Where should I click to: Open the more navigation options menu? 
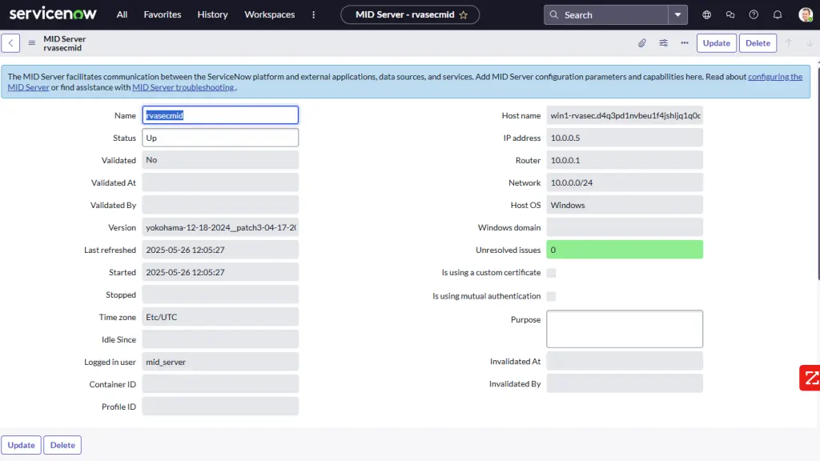coord(313,14)
